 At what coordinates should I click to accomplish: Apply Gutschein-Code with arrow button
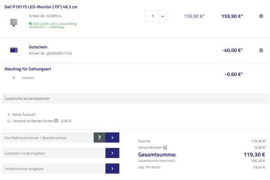(x=112, y=153)
